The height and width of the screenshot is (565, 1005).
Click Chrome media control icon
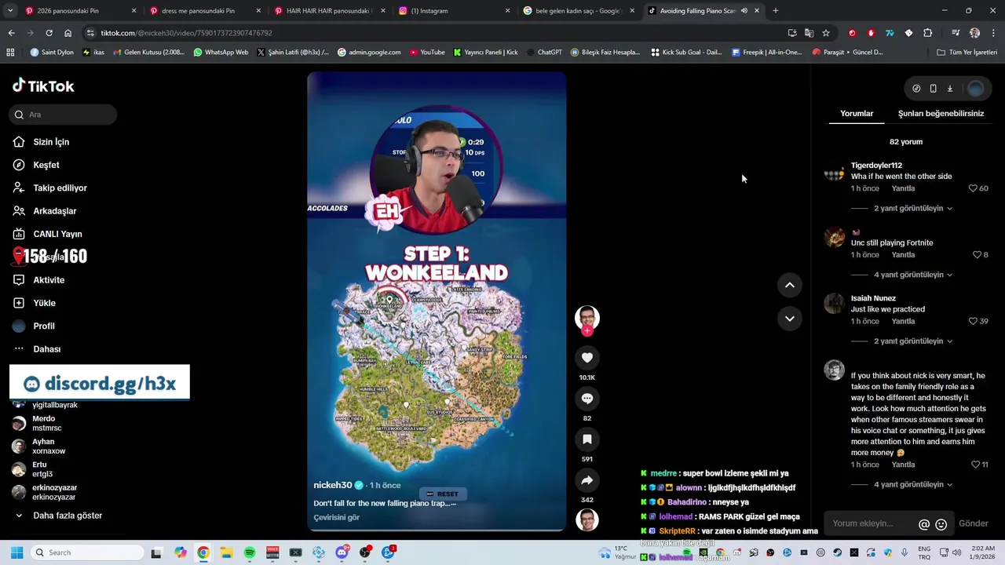click(956, 33)
